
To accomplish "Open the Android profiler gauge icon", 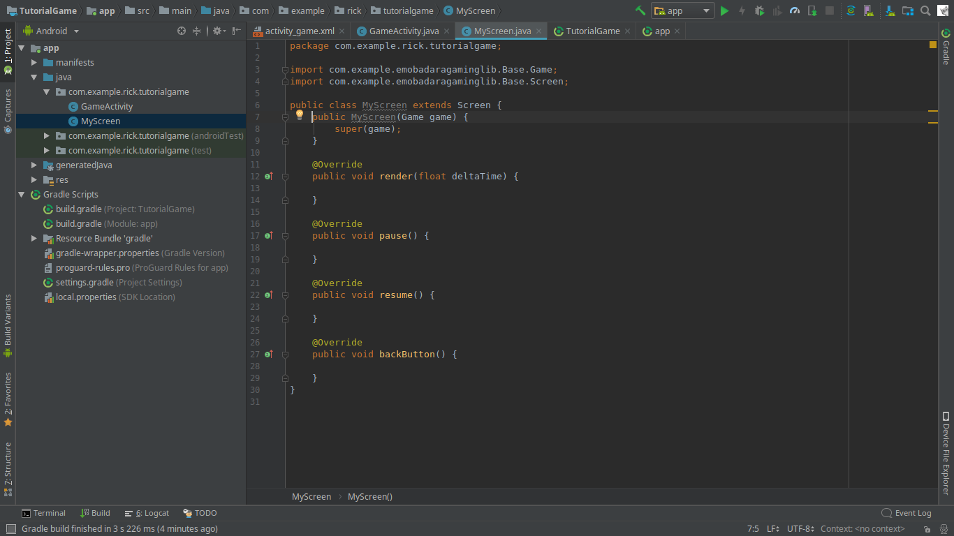I will click(x=795, y=10).
